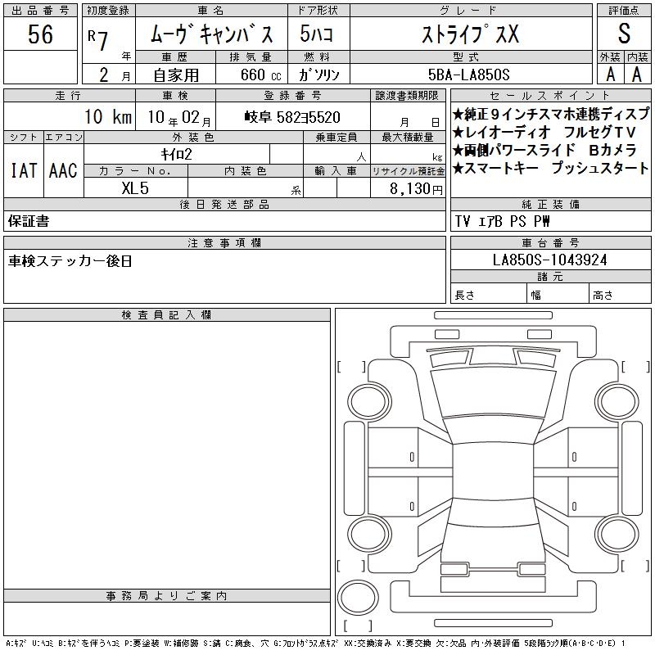Click the front windshield in the diagram

[493, 429]
